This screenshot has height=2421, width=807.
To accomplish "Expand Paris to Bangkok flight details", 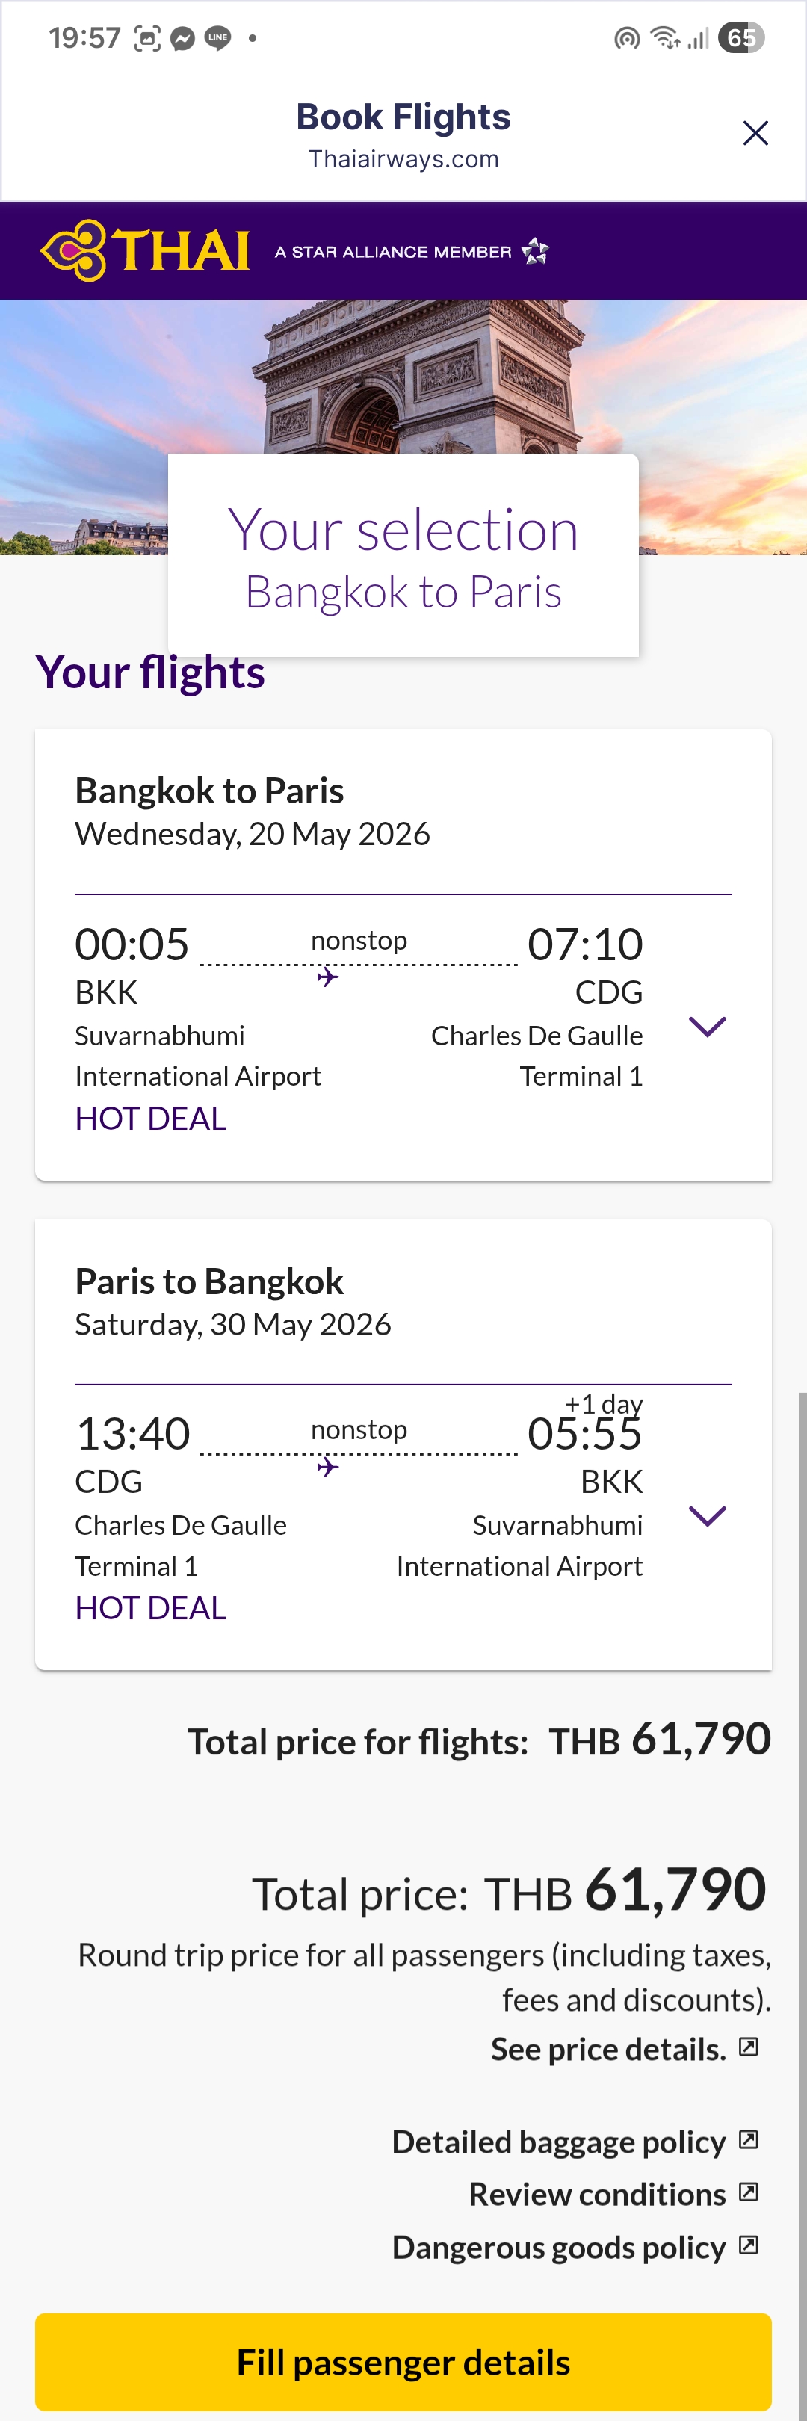I will pos(706,1515).
